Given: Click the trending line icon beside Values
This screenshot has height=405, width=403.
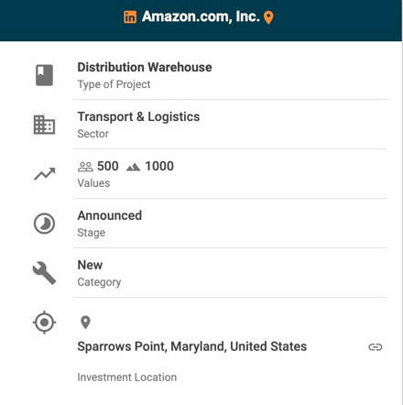Looking at the screenshot, I should 45,174.
